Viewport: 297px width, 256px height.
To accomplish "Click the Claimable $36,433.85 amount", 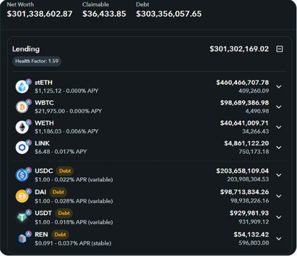I will tap(104, 14).
